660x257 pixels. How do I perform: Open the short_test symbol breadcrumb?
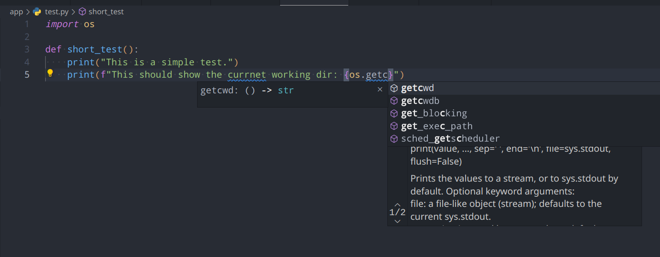pos(106,11)
